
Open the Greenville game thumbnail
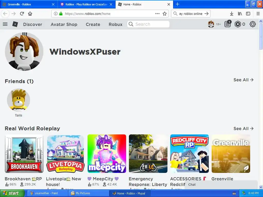coord(231,154)
